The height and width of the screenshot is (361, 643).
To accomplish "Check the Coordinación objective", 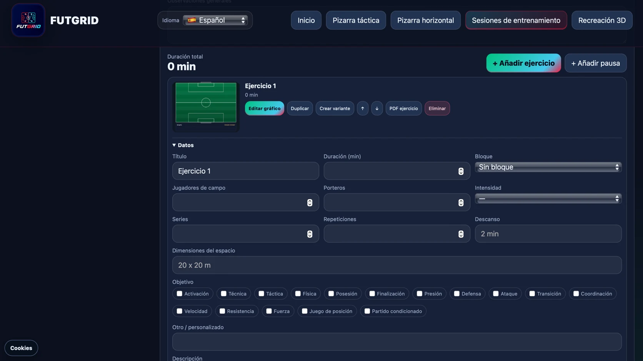I will 576,294.
